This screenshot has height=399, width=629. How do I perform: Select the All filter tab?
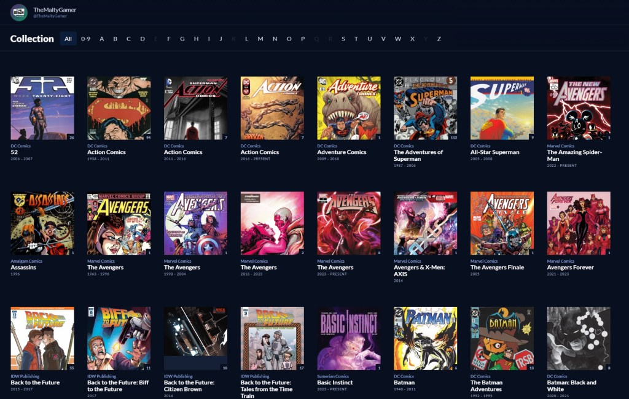[x=68, y=39]
